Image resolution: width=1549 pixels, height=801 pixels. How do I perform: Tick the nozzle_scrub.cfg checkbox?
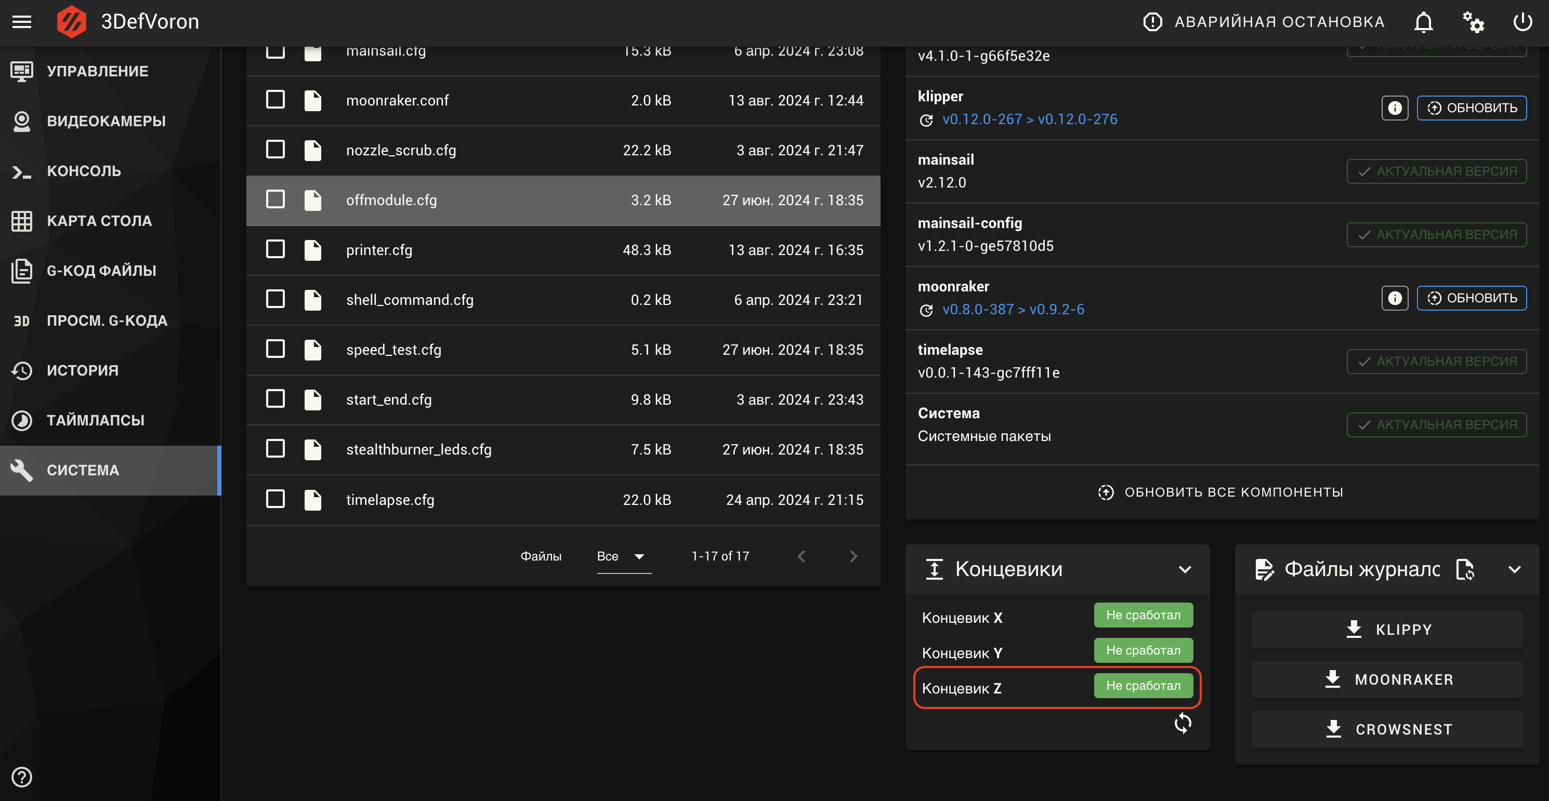(x=275, y=150)
